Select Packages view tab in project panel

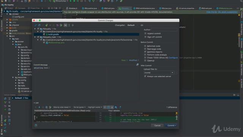click(x=20, y=8)
